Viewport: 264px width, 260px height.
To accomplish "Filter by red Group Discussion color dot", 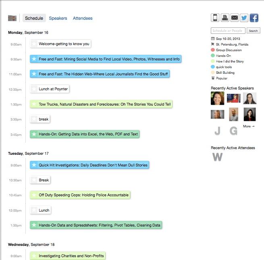I will pos(213,50).
